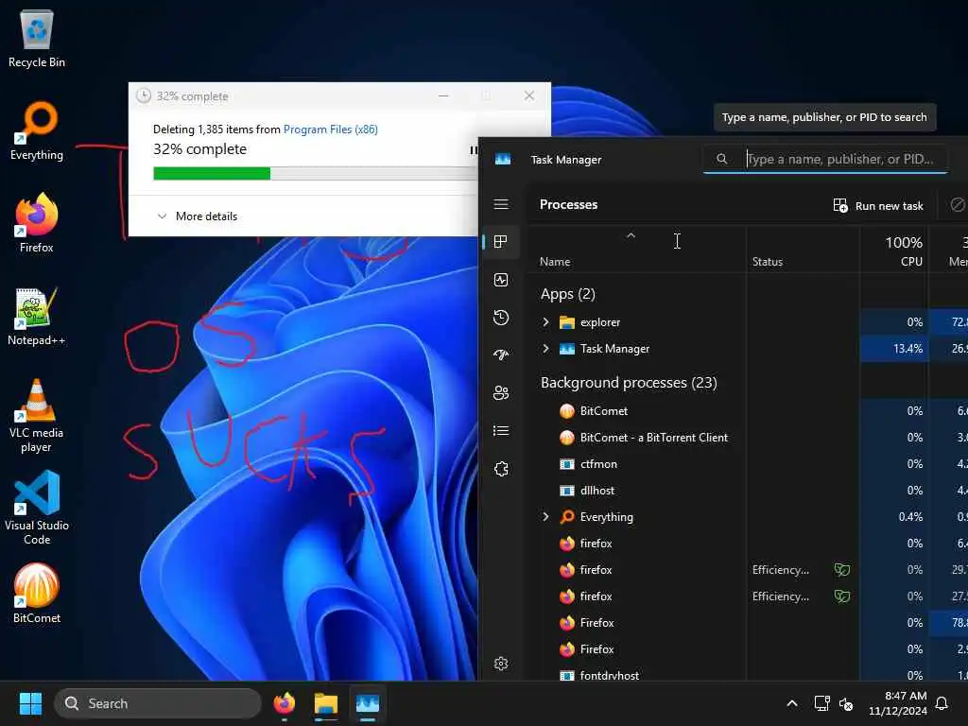Open the Windows Start menu
This screenshot has width=968, height=726.
[30, 703]
